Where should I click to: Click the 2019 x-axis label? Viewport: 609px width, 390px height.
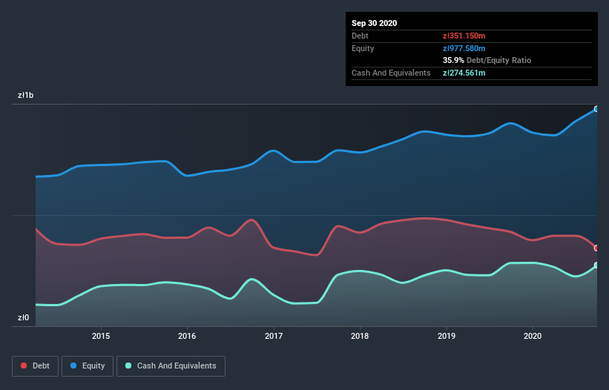(447, 336)
